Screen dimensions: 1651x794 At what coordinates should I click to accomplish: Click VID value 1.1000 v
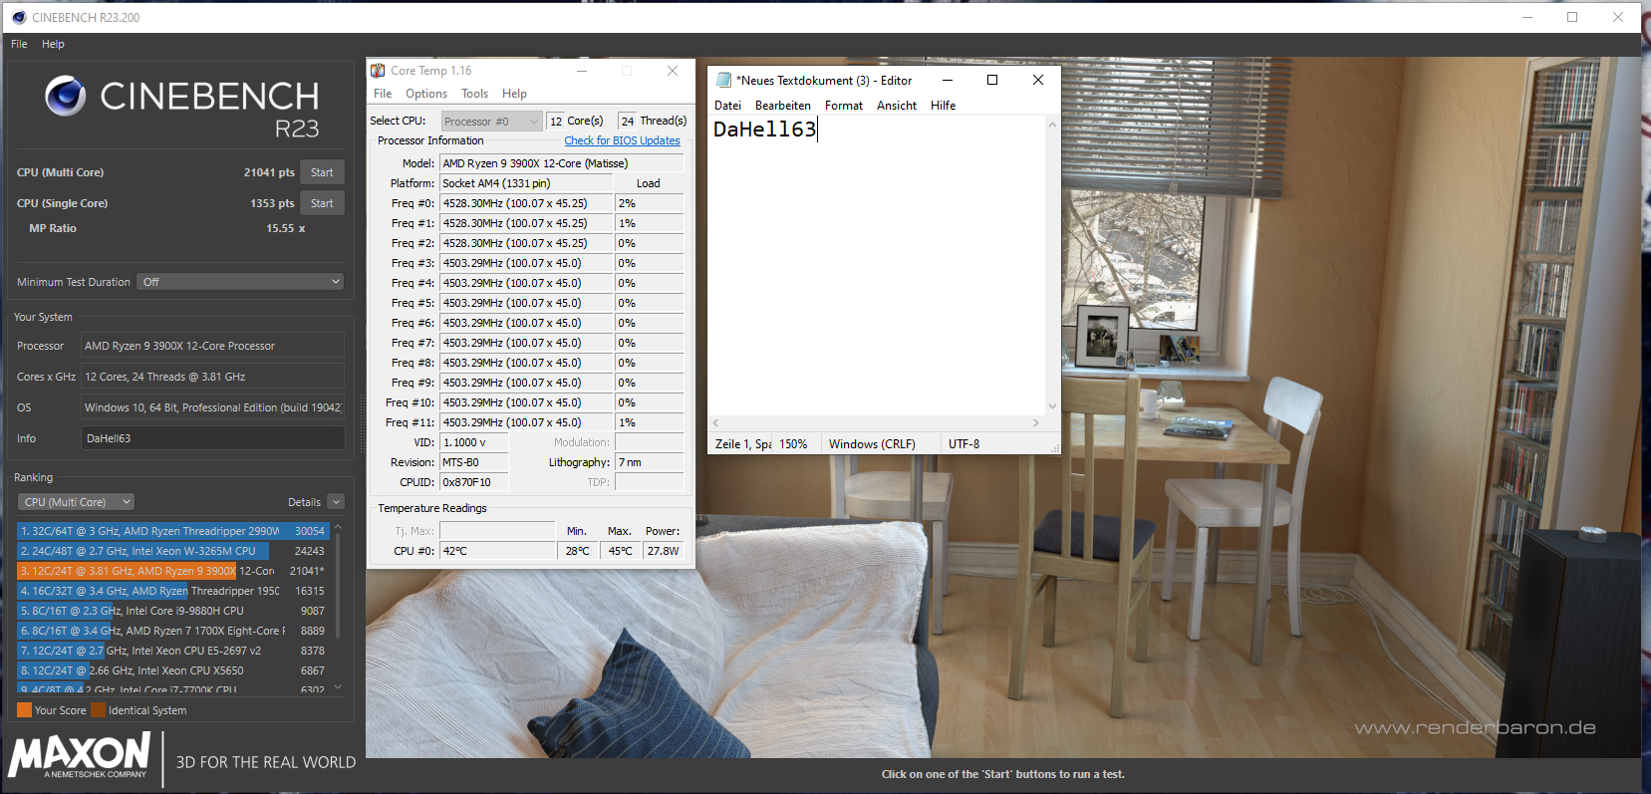474,442
